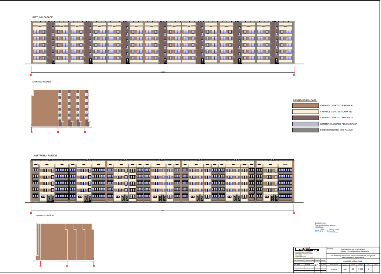This screenshot has width=381, height=274.
Task: Click the left red axis marker under Ziemeļu fasāde
Action: [41, 265]
